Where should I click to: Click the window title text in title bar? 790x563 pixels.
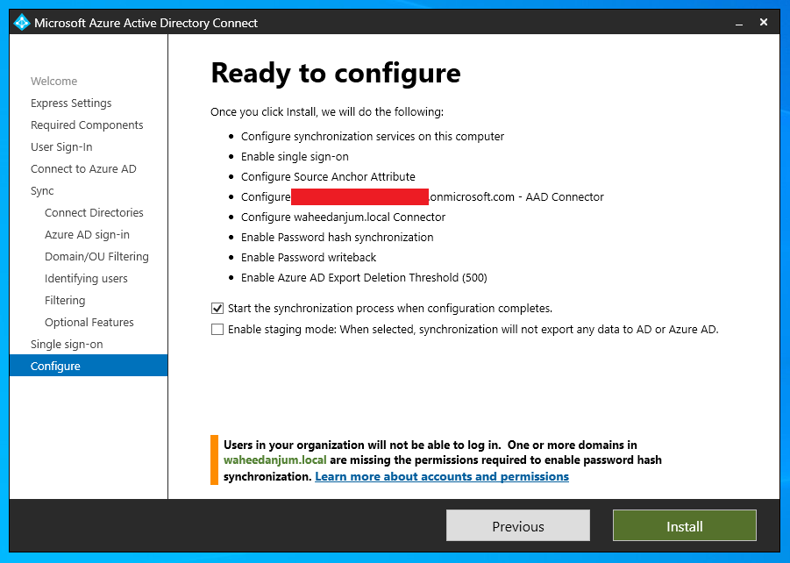click(x=146, y=23)
